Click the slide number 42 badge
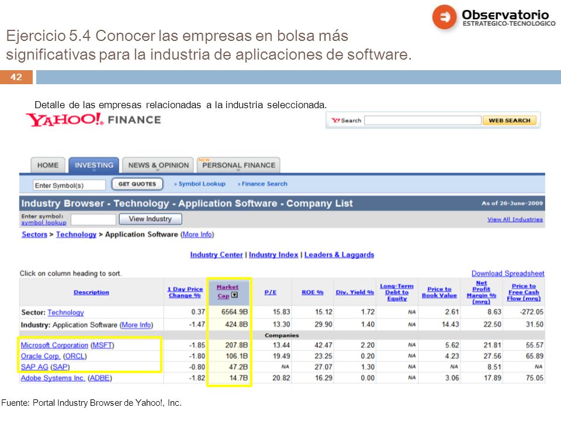 pos(16,77)
